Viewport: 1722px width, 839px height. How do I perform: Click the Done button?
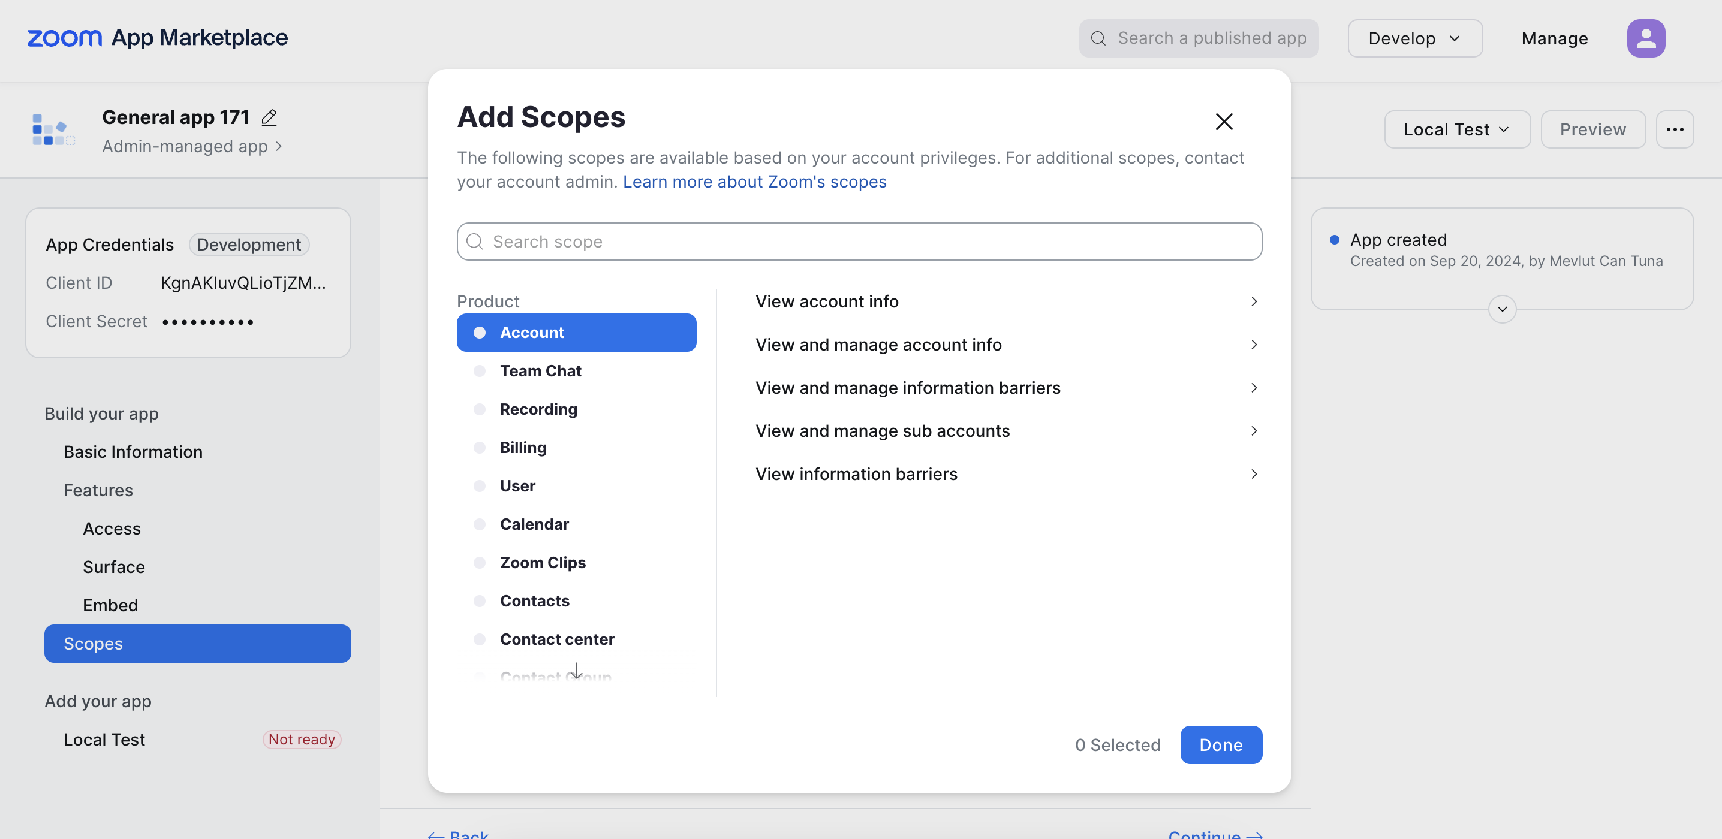coord(1221,745)
